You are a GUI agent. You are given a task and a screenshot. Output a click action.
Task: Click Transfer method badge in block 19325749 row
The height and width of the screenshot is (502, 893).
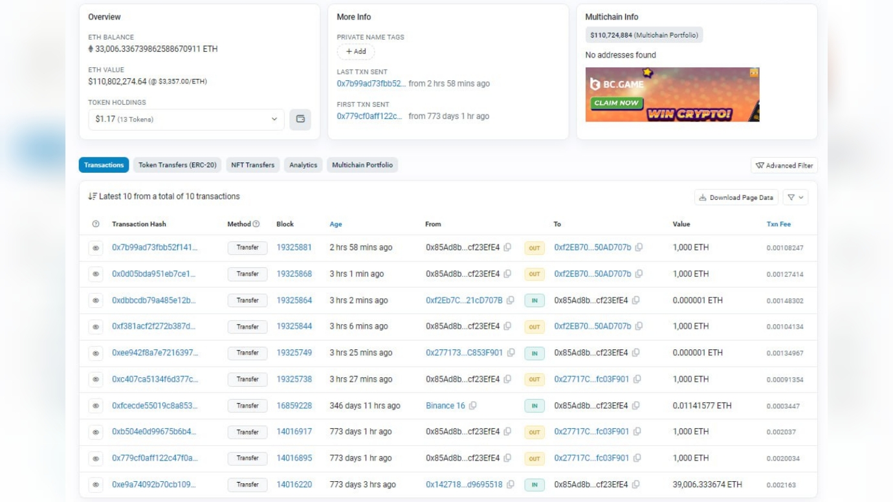[x=247, y=353]
